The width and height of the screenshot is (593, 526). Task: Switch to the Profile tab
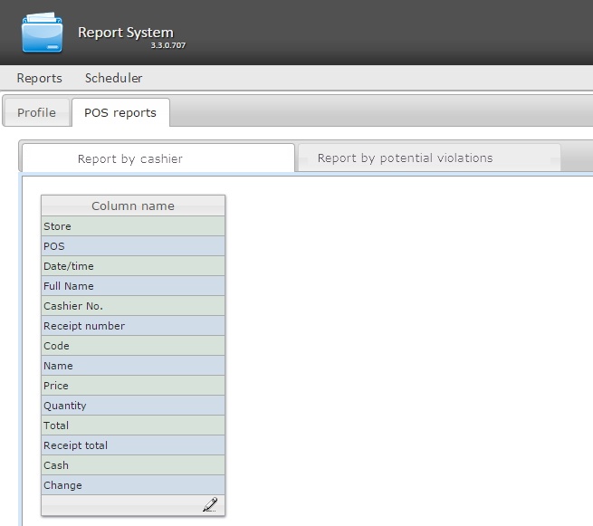pyautogui.click(x=36, y=113)
